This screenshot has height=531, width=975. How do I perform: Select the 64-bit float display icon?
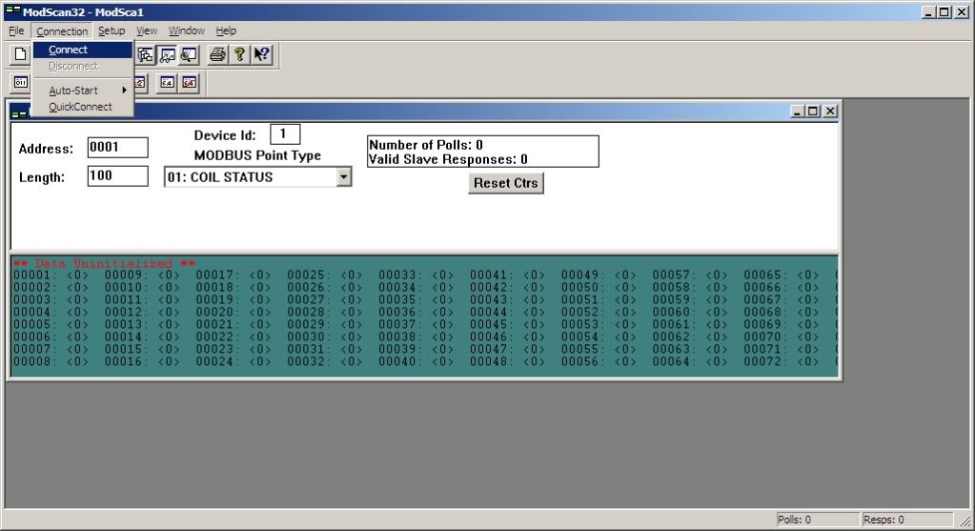click(167, 83)
